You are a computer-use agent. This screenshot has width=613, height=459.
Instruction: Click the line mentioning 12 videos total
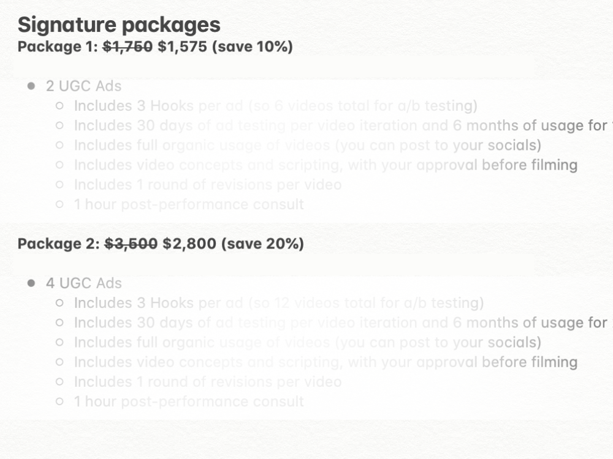coord(278,303)
